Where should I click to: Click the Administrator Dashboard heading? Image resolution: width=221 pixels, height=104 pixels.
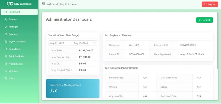click(69, 19)
